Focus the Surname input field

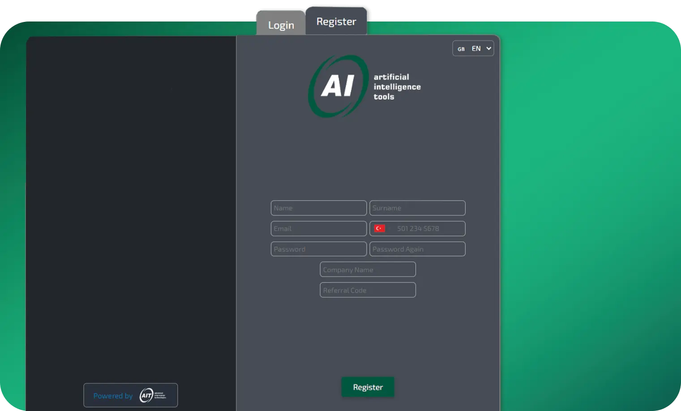pyautogui.click(x=417, y=208)
